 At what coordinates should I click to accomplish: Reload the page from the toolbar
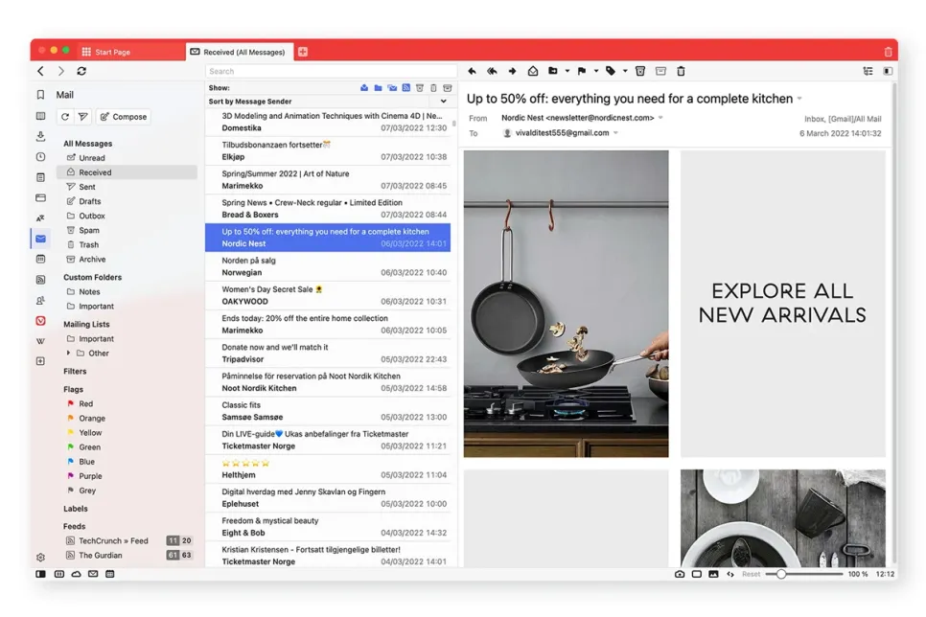click(81, 71)
